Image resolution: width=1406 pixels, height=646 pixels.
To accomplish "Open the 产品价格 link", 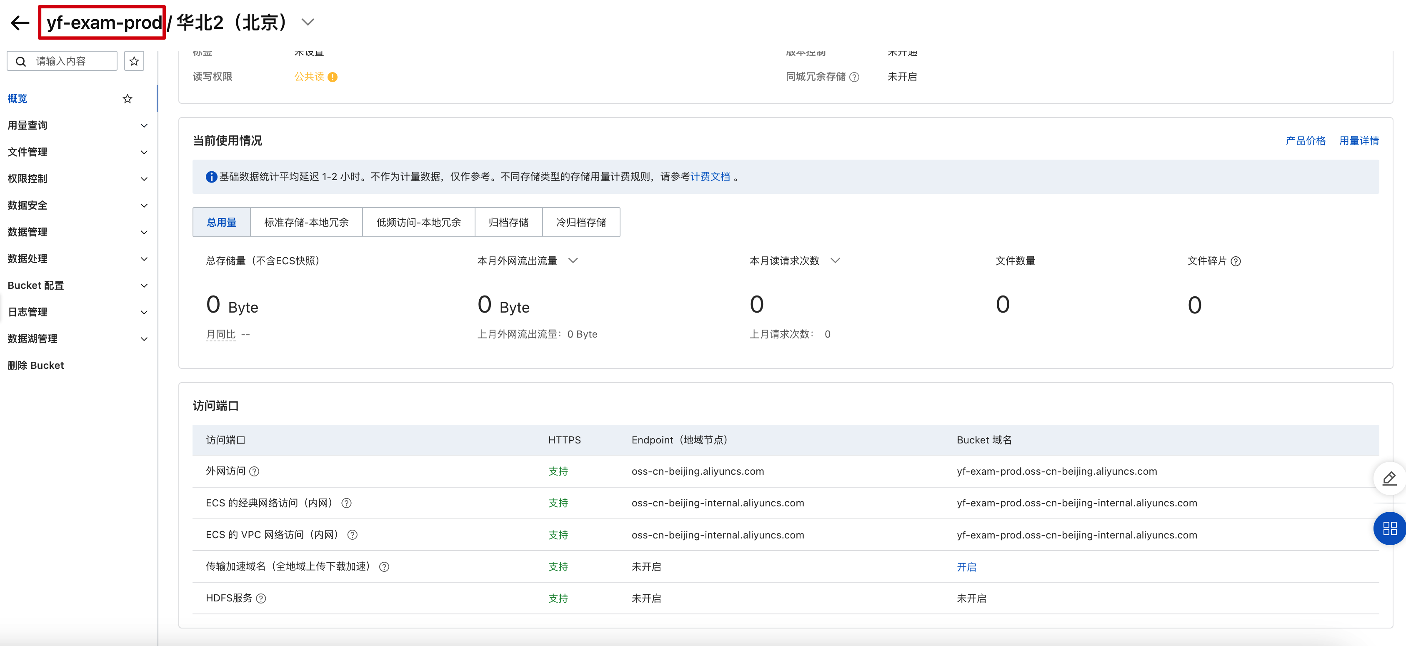I will point(1305,141).
